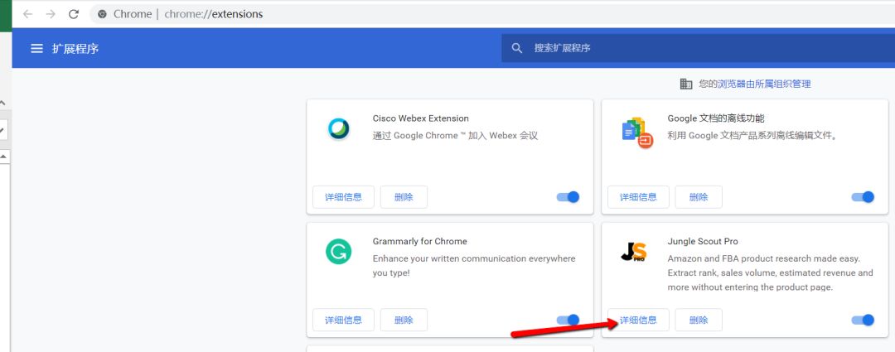Viewport: 895px width, 352px height.
Task: Select the Cisco Webex Extension title text
Action: pyautogui.click(x=421, y=118)
